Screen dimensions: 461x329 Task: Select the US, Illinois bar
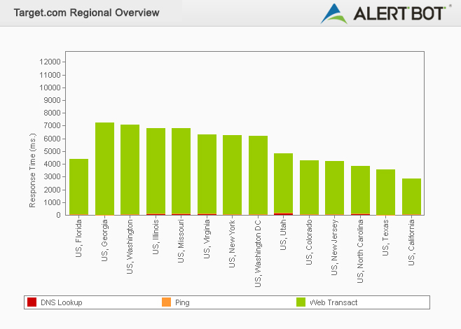tap(156, 171)
